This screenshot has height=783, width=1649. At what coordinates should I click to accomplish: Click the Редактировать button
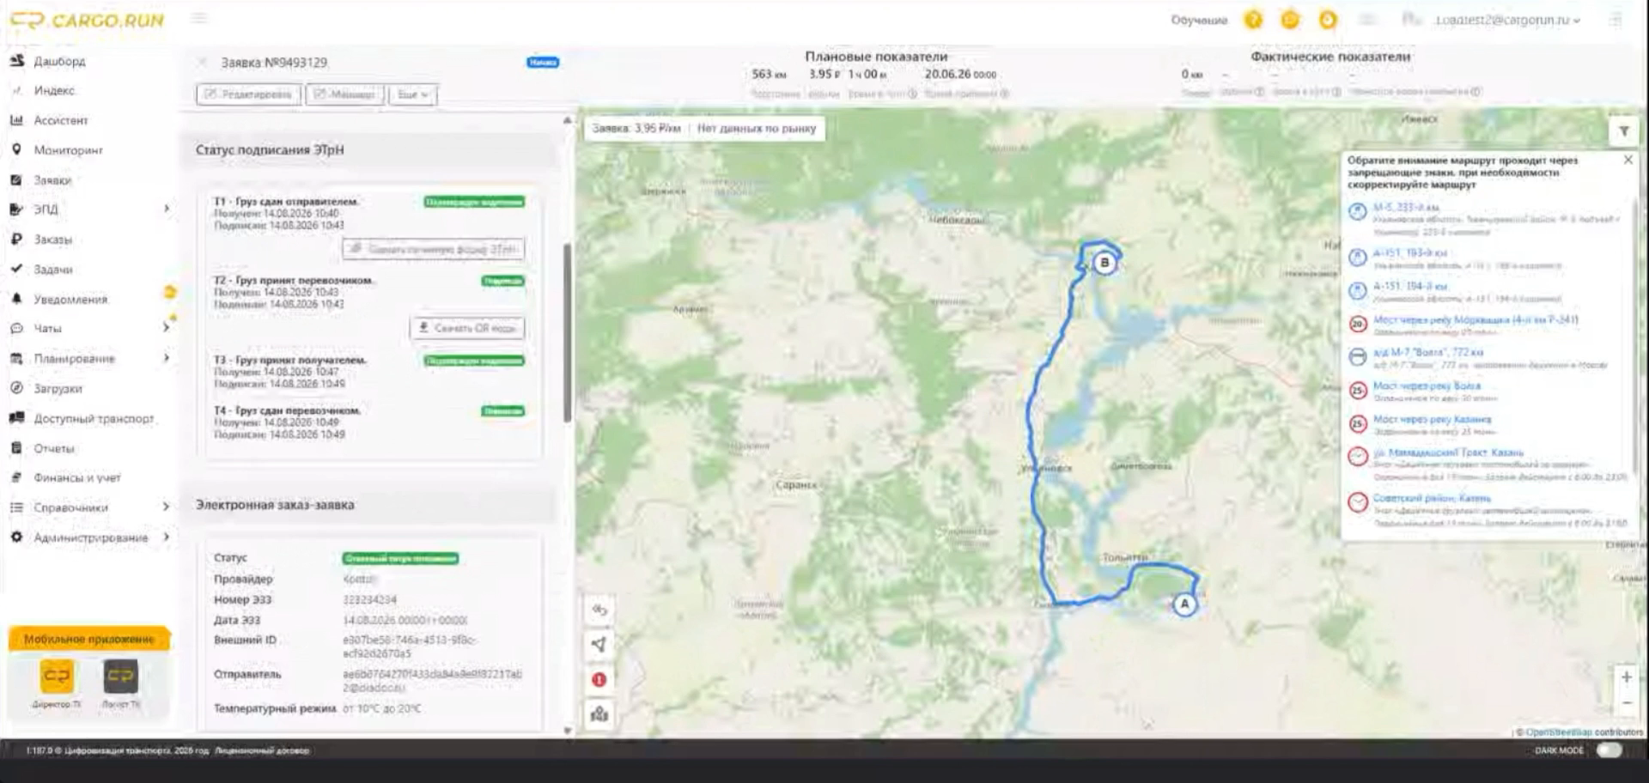[x=248, y=94]
